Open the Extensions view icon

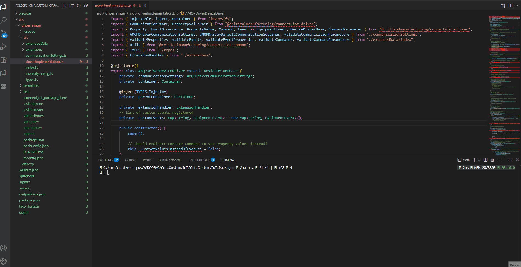coord(4,60)
